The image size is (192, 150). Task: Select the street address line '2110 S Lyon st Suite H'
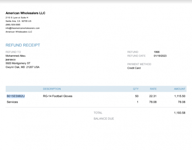coord(17,18)
